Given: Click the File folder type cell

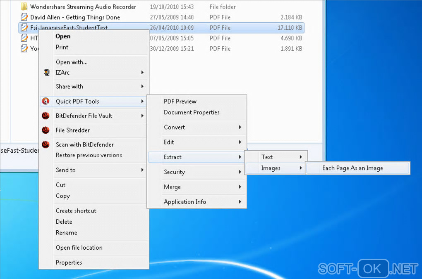Looking at the screenshot, I should pos(223,7).
